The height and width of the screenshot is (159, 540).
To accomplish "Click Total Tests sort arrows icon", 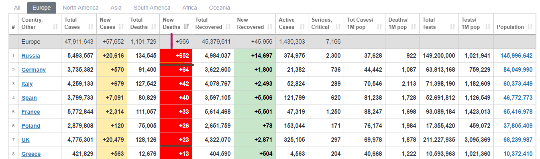I will click(x=452, y=27).
